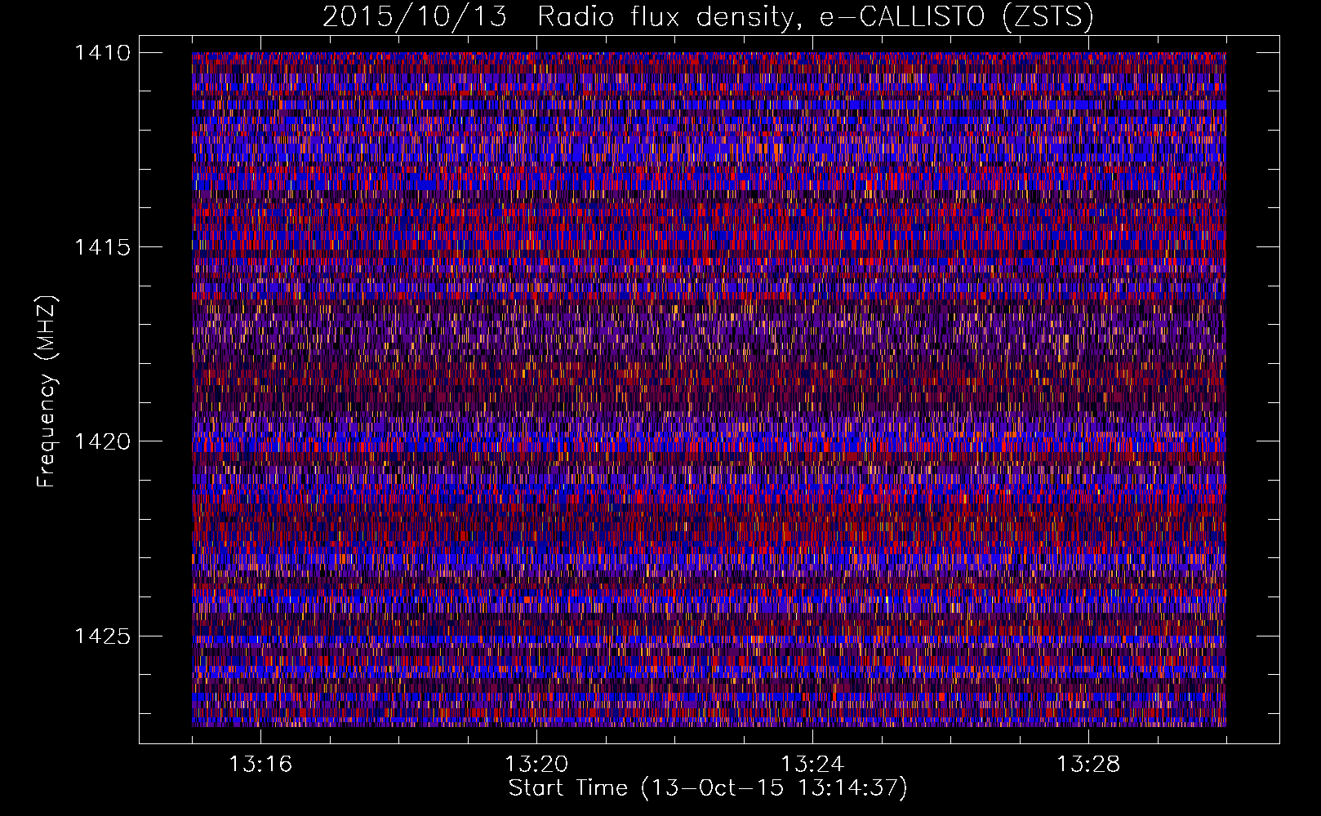Click the 1410 frequency axis label
The width and height of the screenshot is (1321, 816).
pyautogui.click(x=102, y=53)
